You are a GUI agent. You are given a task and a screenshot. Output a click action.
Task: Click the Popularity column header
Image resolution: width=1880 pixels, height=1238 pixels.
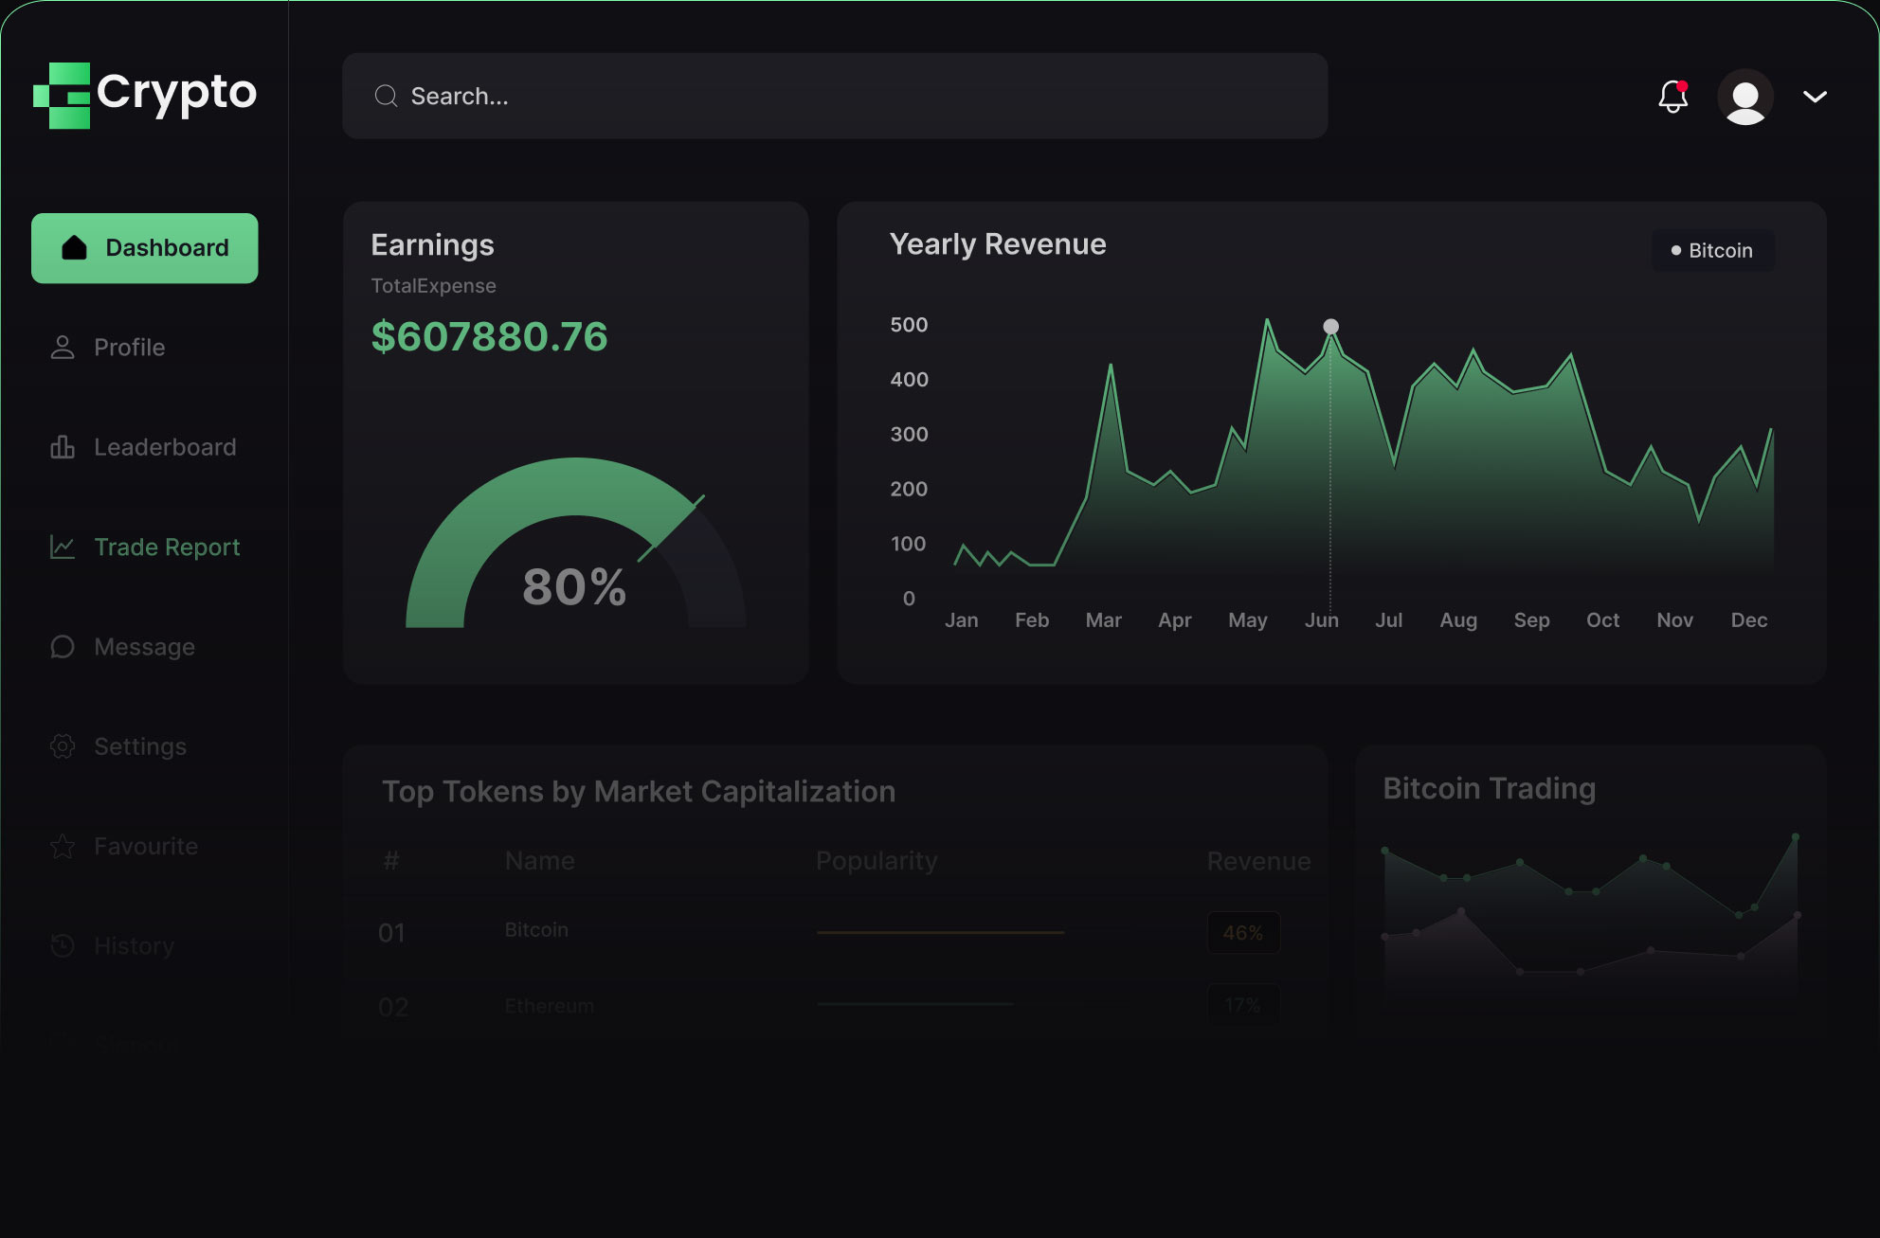point(877,861)
